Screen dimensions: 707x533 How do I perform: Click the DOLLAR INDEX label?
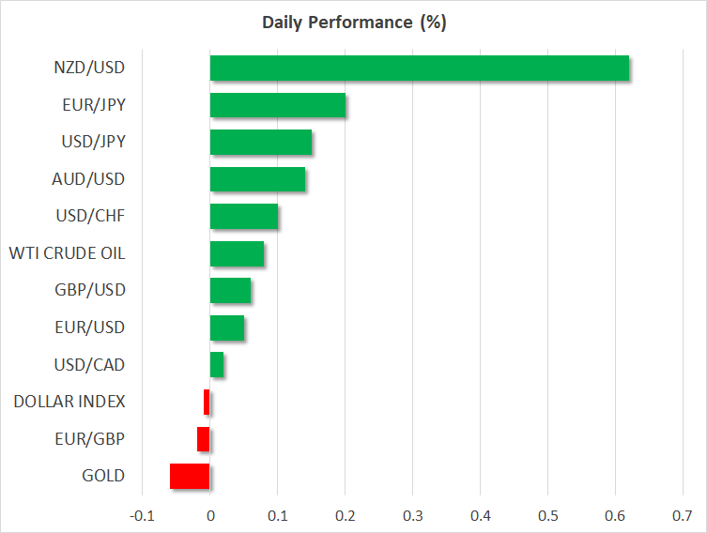click(x=69, y=402)
